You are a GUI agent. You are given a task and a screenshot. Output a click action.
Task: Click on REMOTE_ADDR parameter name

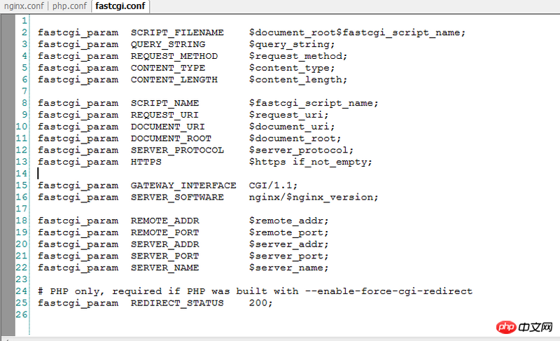click(164, 221)
